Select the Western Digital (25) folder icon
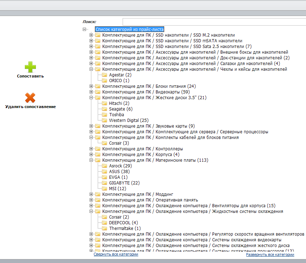This screenshot has width=306, height=263. coord(104,120)
